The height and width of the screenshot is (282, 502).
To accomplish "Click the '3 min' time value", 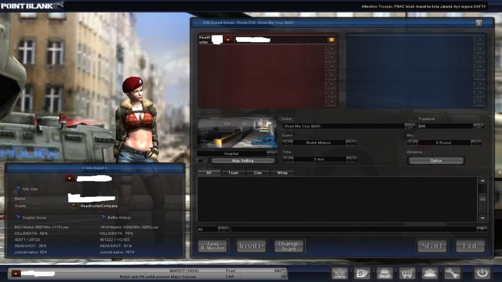I will 319,159.
